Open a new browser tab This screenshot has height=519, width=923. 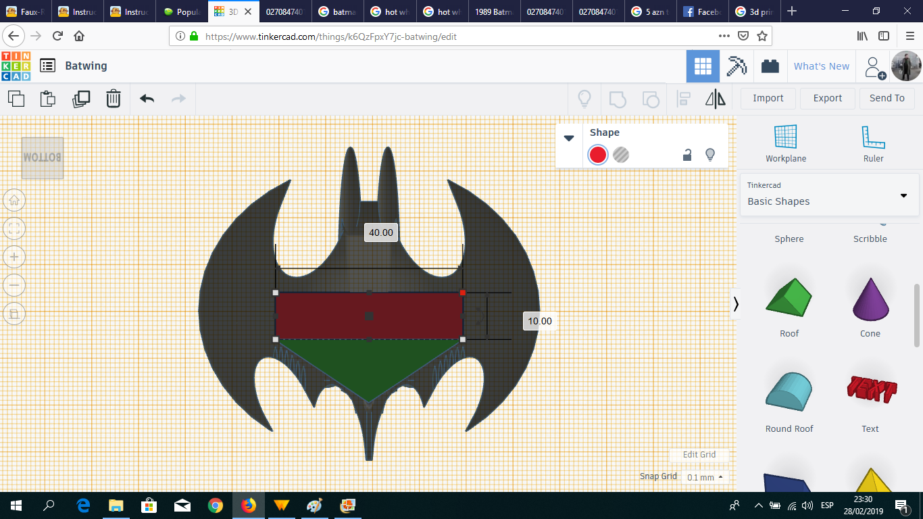[793, 11]
